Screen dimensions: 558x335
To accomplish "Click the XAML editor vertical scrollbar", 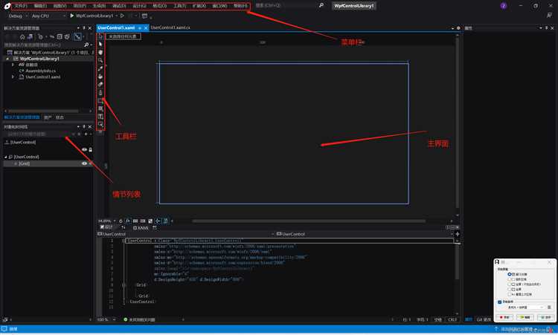I will point(458,261).
